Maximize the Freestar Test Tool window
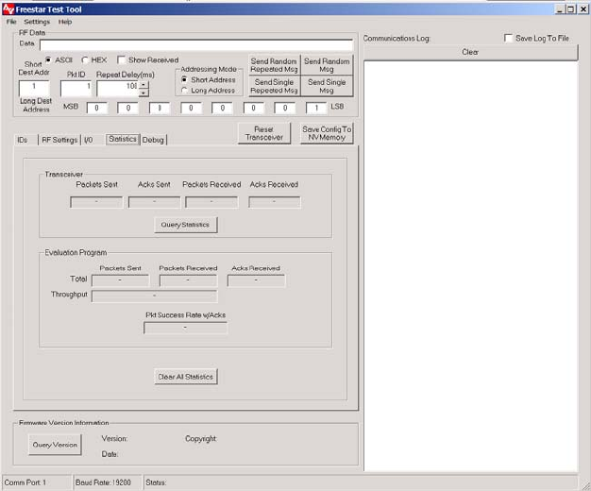 pyautogui.click(x=571, y=9)
